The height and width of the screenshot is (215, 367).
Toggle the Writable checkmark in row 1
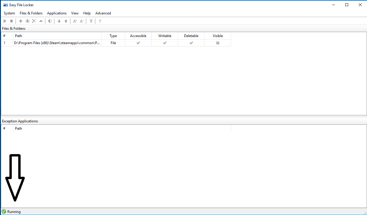click(x=165, y=43)
